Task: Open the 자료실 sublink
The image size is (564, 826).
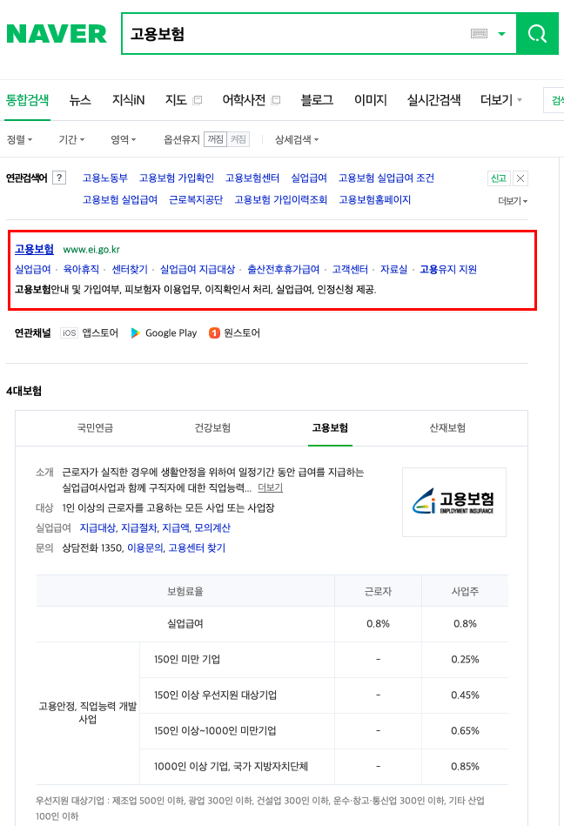Action: (x=394, y=269)
